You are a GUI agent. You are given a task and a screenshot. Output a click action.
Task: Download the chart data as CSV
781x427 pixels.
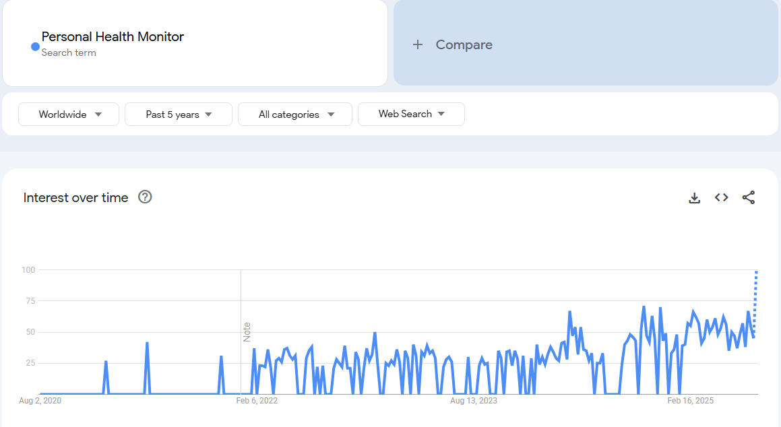click(x=694, y=197)
